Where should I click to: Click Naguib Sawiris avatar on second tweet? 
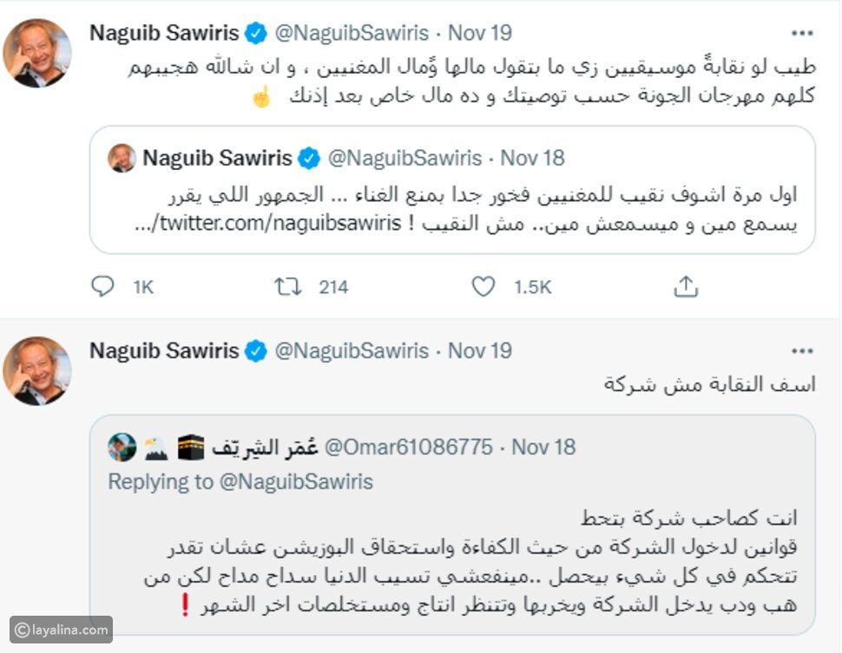[x=36, y=370]
